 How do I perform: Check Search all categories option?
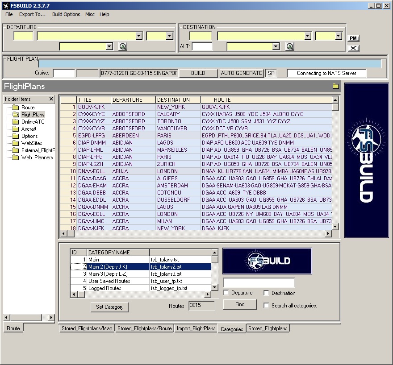tap(266, 305)
